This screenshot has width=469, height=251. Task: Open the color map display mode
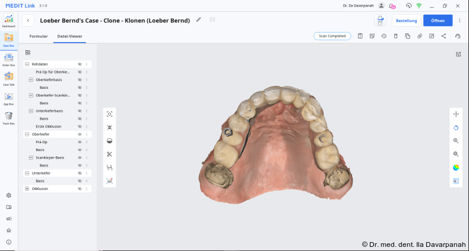click(456, 168)
